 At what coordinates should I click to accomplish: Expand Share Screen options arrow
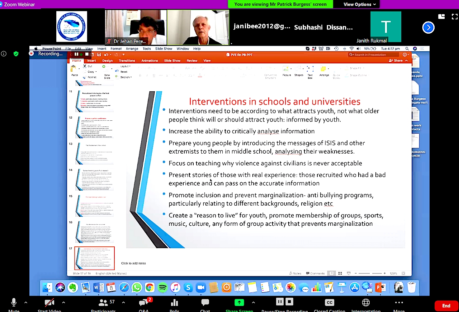(253, 303)
